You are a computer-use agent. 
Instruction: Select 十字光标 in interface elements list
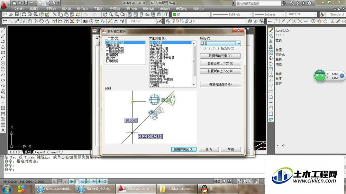click(156, 46)
